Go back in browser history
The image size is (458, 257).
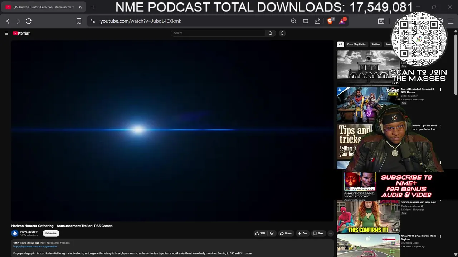8,21
